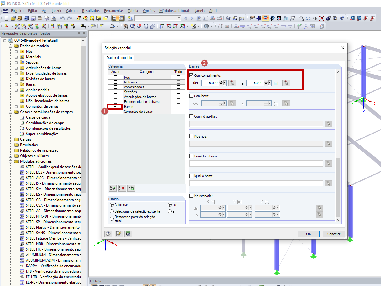381x286 pixels.
Task: Expand the Nós tree node
Action: click(x=16, y=51)
